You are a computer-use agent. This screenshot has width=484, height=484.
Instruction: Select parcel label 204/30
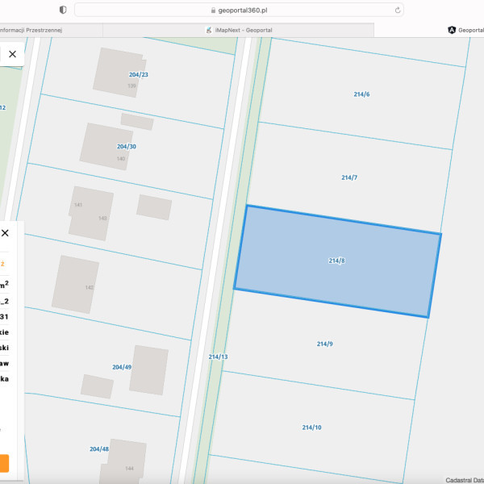[x=127, y=147]
